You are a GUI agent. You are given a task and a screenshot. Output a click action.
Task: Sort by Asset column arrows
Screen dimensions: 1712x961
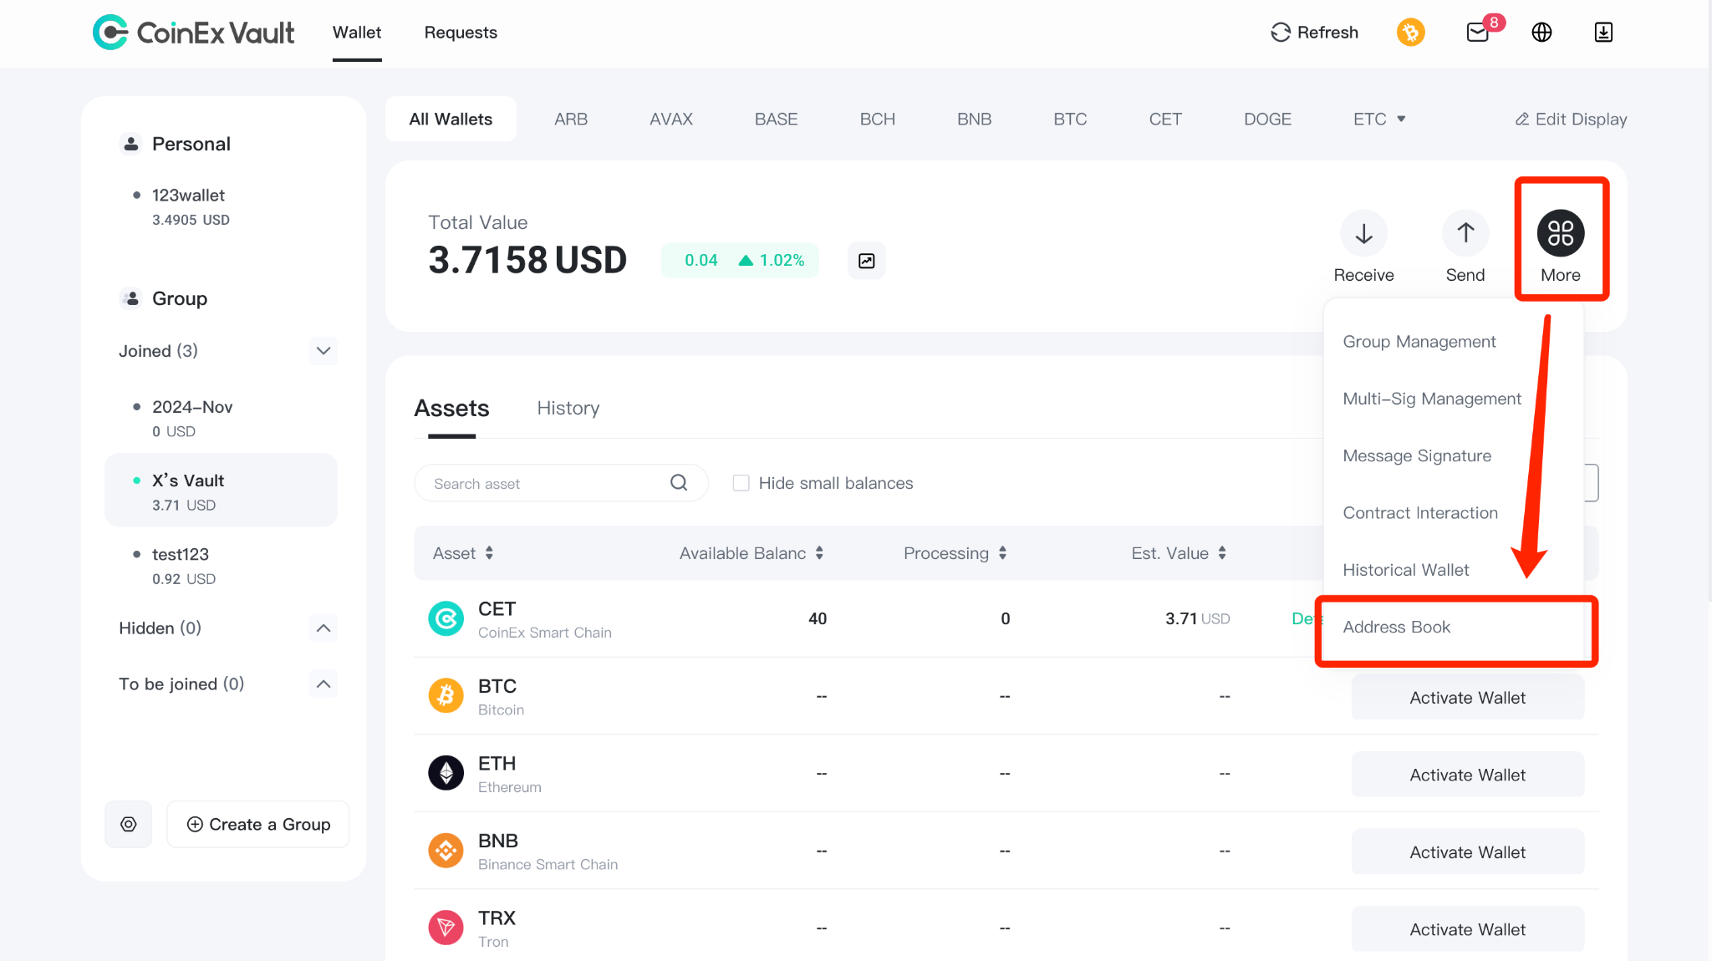point(489,553)
